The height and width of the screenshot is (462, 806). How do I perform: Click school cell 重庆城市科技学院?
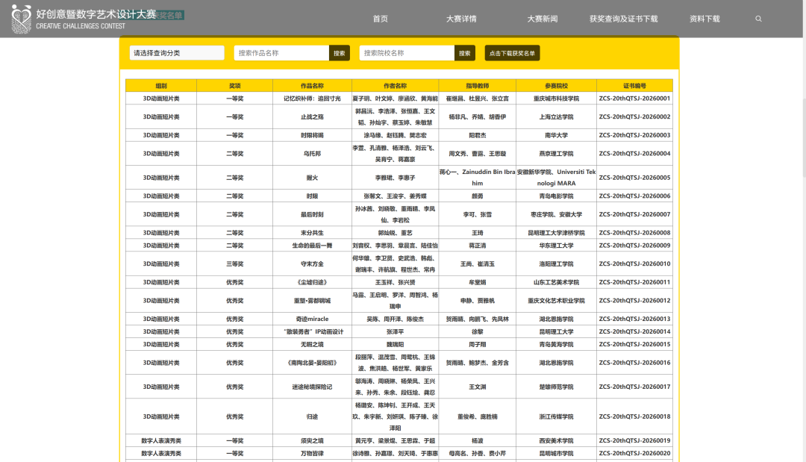[x=556, y=99]
